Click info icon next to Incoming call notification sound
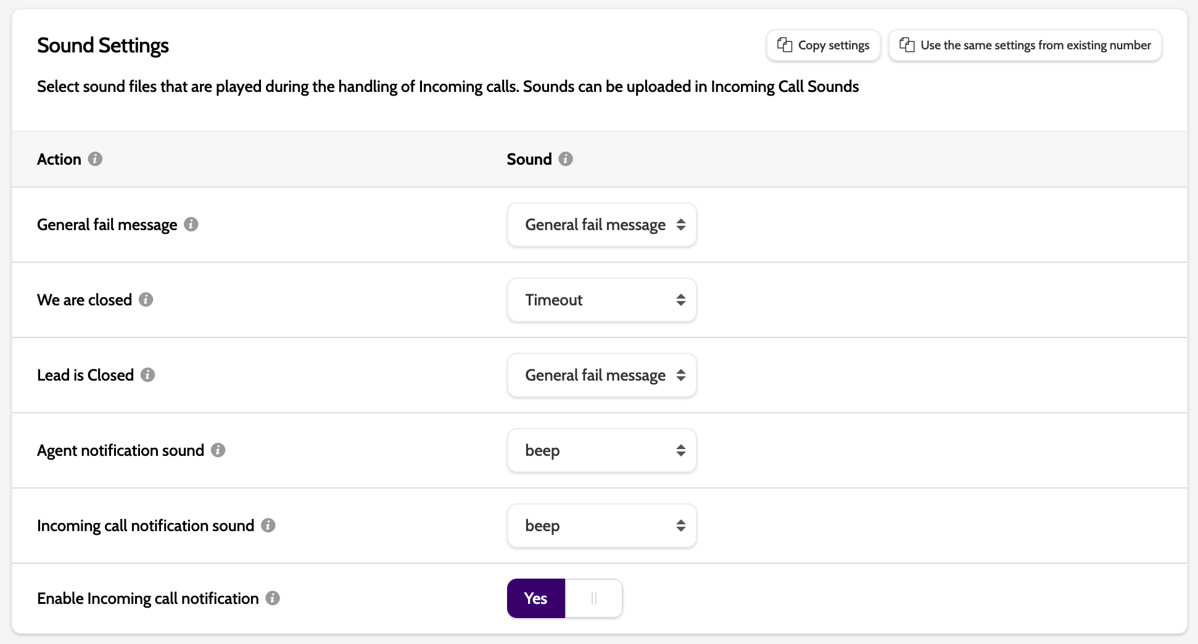 (268, 526)
